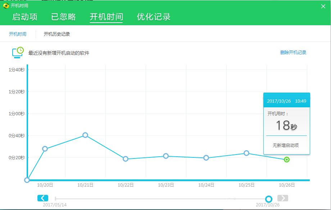331x210 pixels.
Task: Click the origin data point at axis corner
Action: pos(27,180)
